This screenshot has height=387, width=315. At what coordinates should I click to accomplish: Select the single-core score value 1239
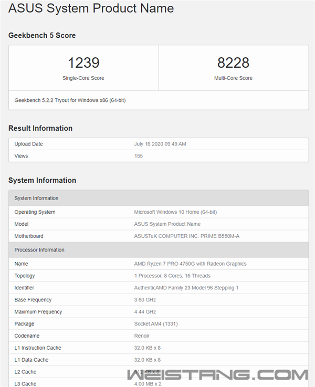tap(83, 62)
